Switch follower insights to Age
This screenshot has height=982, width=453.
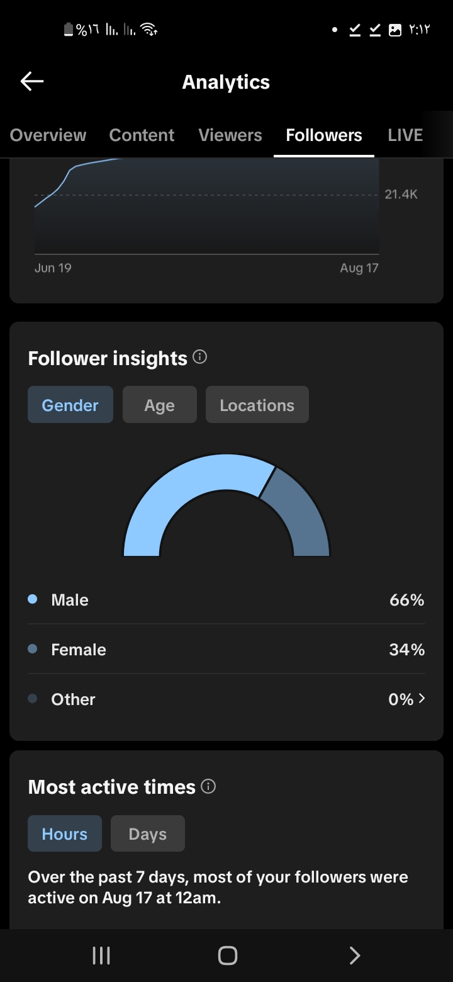point(160,405)
